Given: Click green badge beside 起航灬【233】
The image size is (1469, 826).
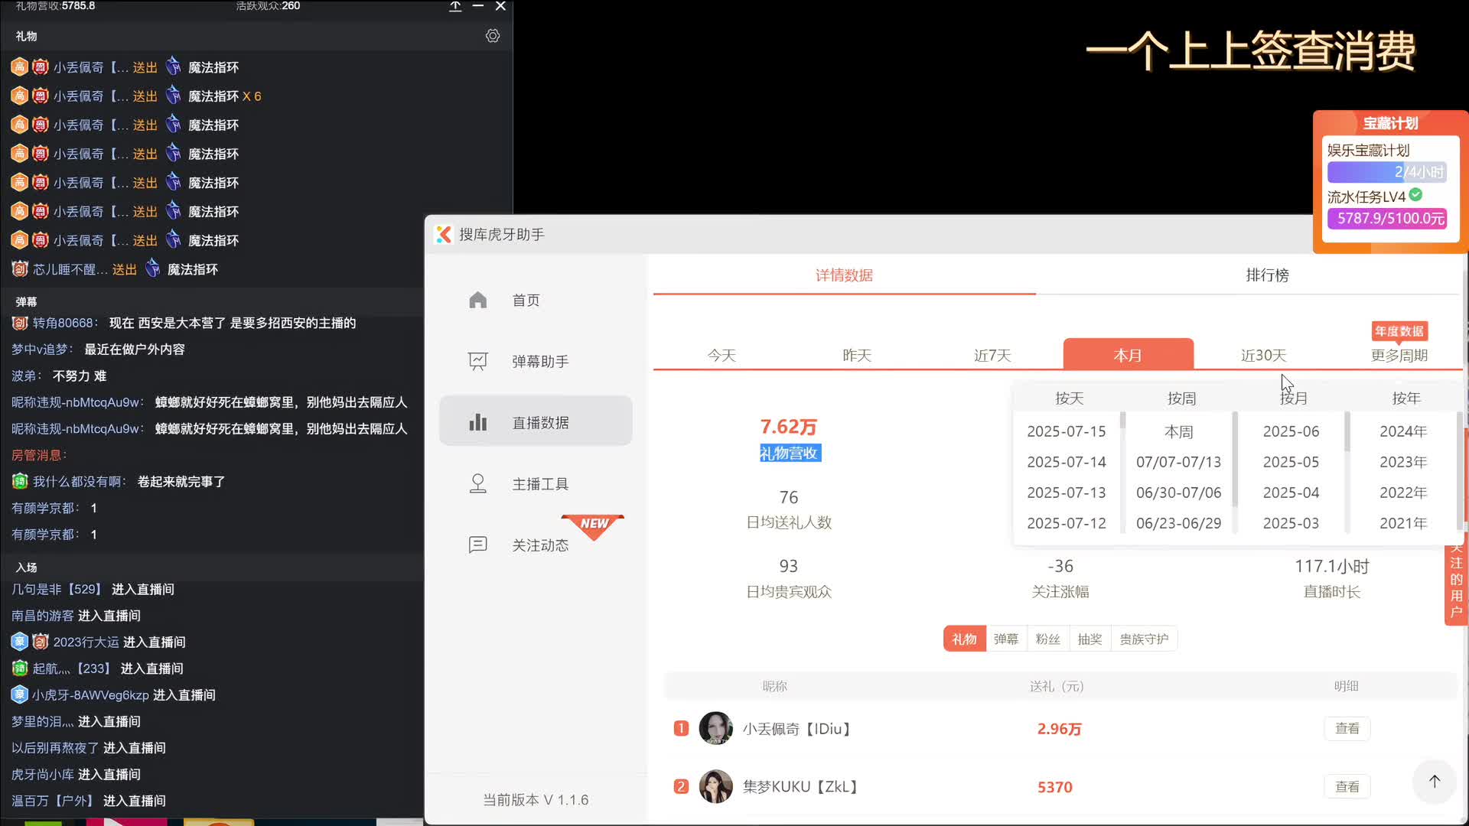Looking at the screenshot, I should 20,668.
